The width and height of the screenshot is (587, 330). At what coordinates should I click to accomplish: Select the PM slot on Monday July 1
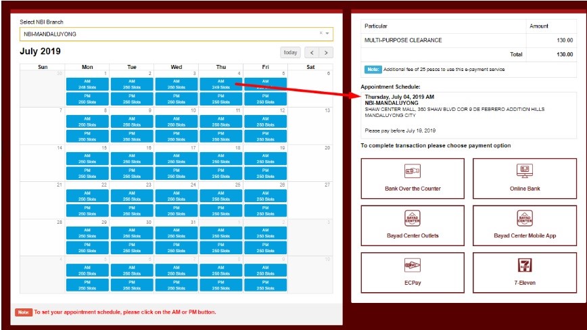point(87,99)
